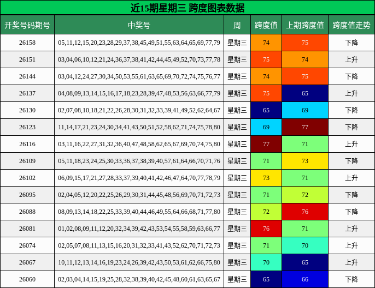Click 星期三 in row 26130
The image size is (375, 288).
pos(237,110)
